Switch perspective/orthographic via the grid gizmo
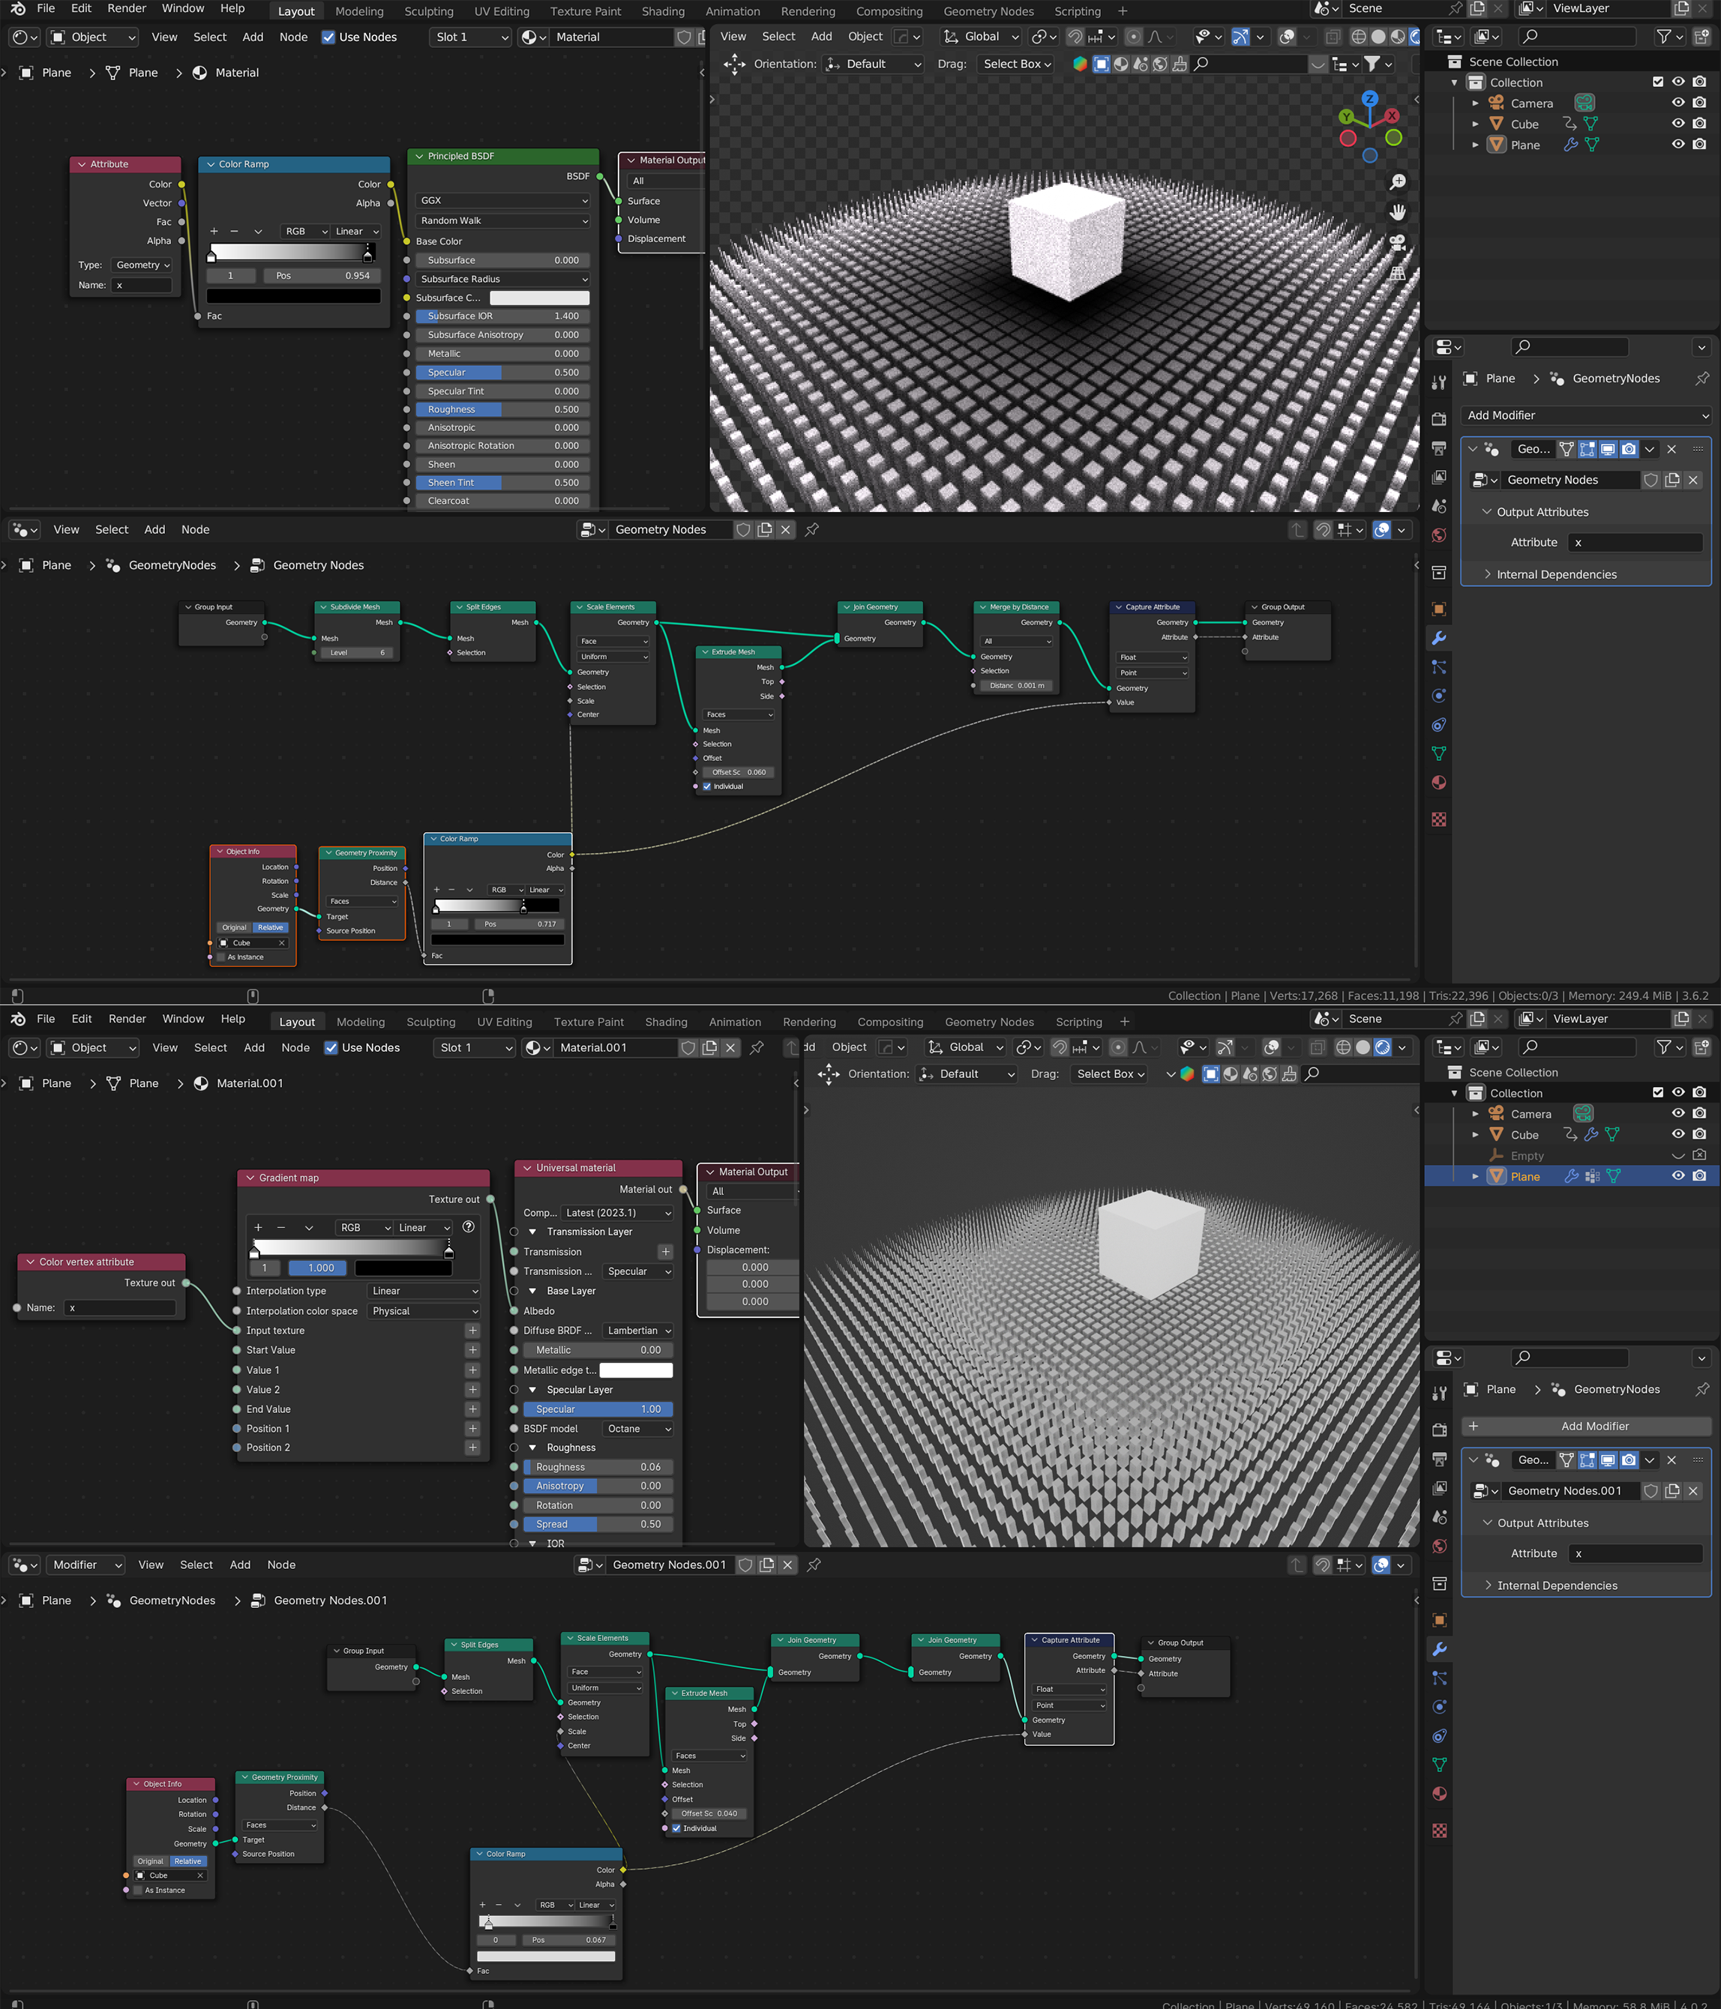 coord(1397,274)
